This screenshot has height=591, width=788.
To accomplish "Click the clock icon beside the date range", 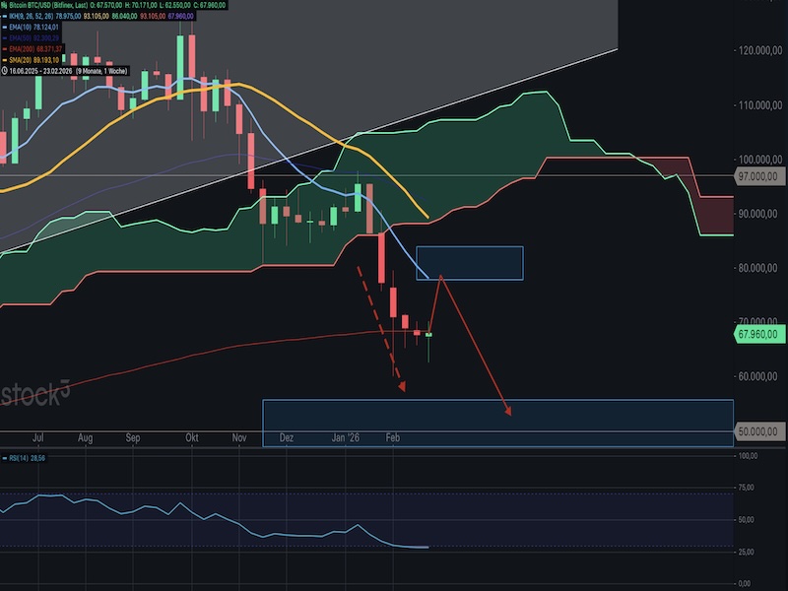I will 6,72.
